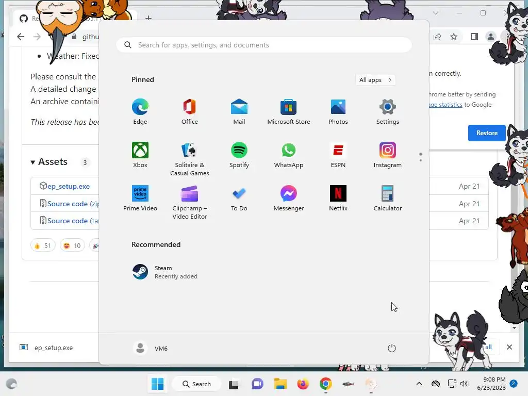The height and width of the screenshot is (396, 528).
Task: Launch the To Do app
Action: click(x=239, y=199)
